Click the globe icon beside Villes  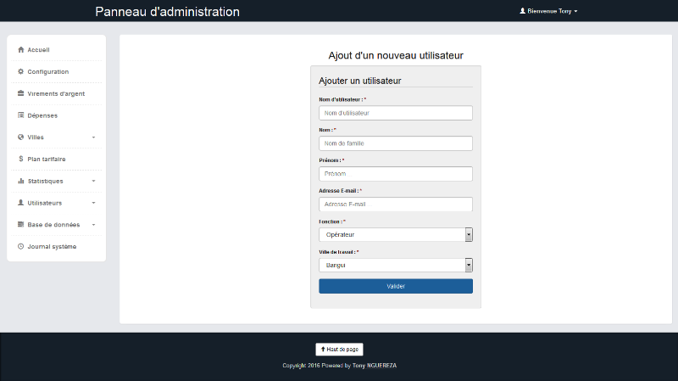(20, 137)
